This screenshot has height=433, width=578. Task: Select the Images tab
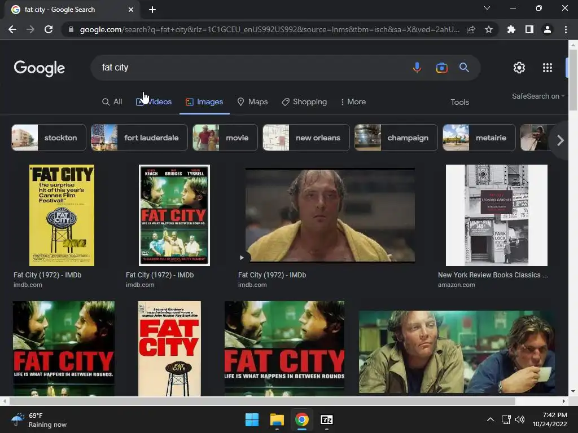coord(204,102)
